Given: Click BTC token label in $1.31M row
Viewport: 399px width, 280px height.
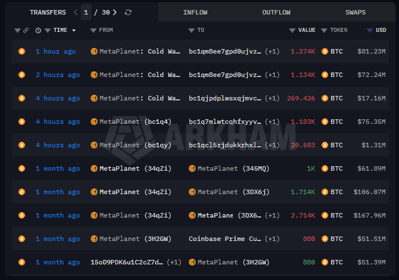Looking at the screenshot, I should click(x=337, y=145).
